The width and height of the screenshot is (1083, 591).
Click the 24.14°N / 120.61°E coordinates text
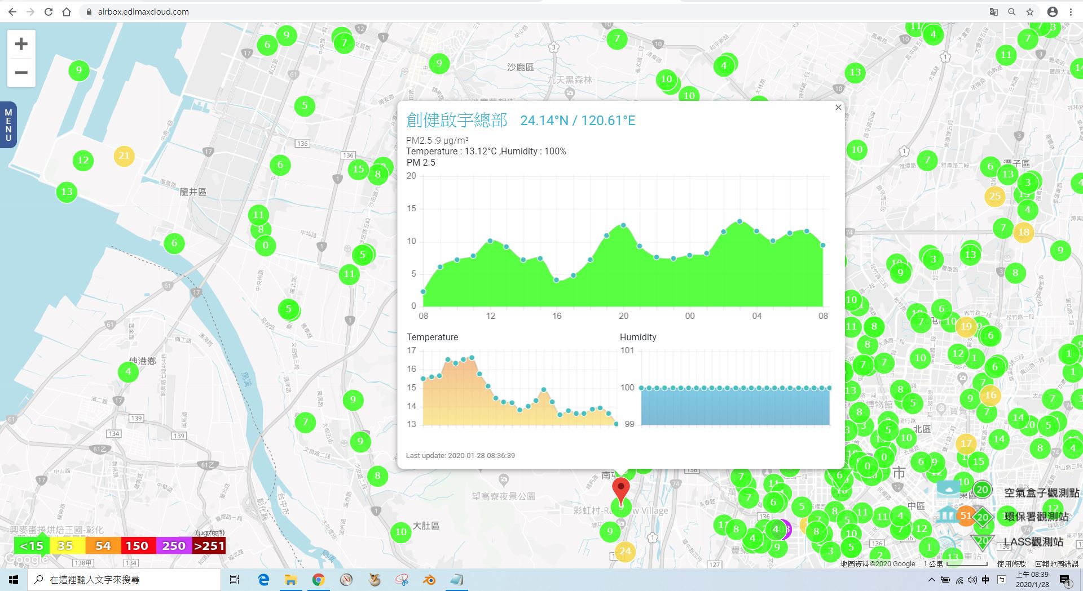coord(578,121)
